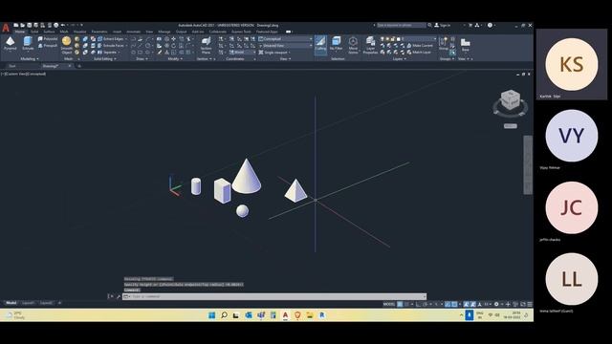Open the Insert ribbon tab
The height and width of the screenshot is (344, 612).
click(x=117, y=32)
